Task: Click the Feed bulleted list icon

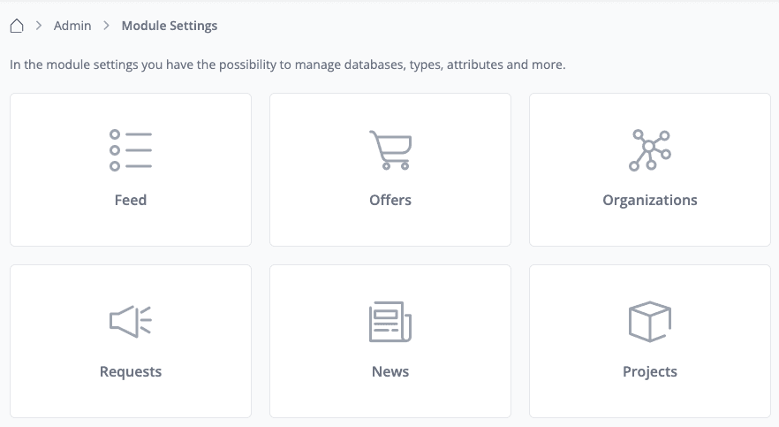Action: [131, 150]
